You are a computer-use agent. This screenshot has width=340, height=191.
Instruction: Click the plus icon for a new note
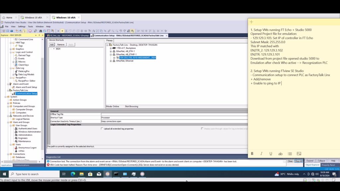click(x=251, y=22)
